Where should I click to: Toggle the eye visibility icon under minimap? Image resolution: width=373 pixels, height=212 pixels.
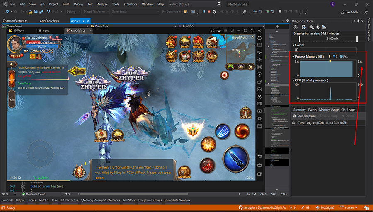[241, 67]
